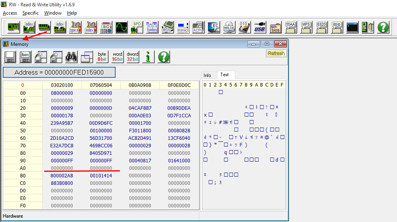Open the SIO Super IO icon
Image resolution: width=397 pixels, height=222 pixels.
[x=106, y=27]
